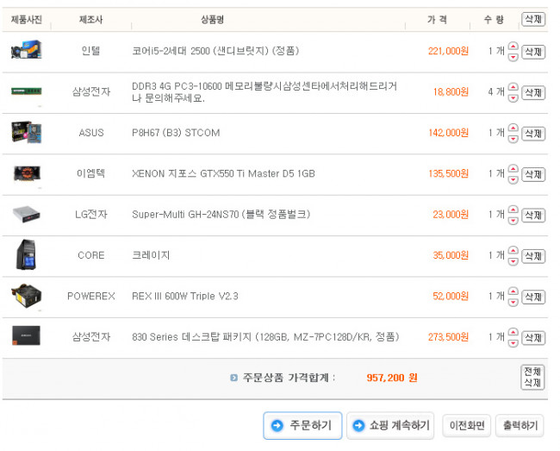Screen dimensions: 560x451
Task: Open the XENON 지포스 GTX550 Ti product name
Action: 223,173
